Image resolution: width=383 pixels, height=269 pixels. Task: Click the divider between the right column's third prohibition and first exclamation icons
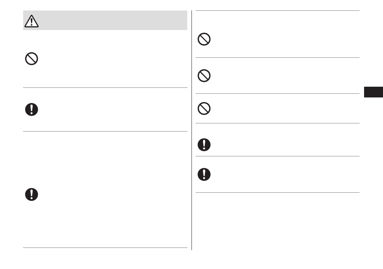pyautogui.click(x=278, y=123)
